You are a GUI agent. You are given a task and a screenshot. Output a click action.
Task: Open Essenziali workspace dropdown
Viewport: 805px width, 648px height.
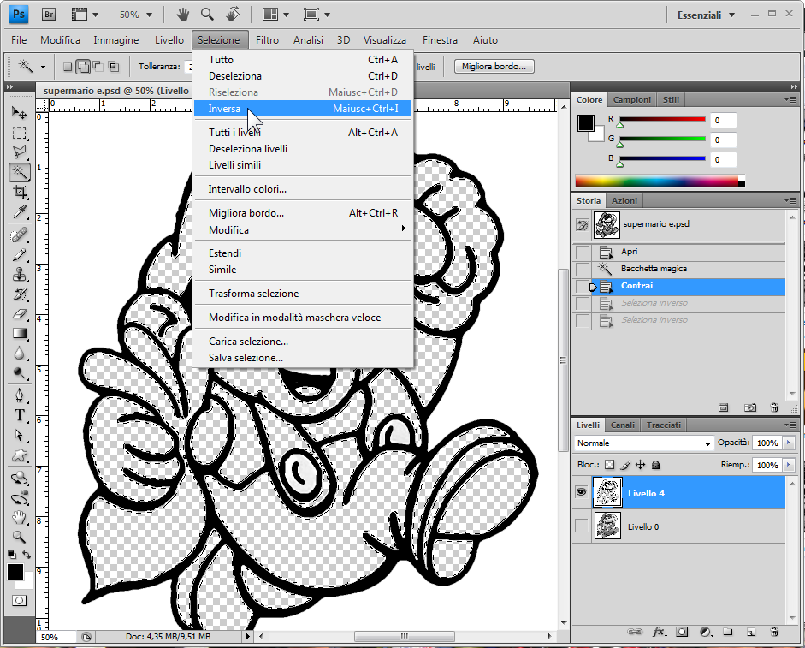point(706,15)
